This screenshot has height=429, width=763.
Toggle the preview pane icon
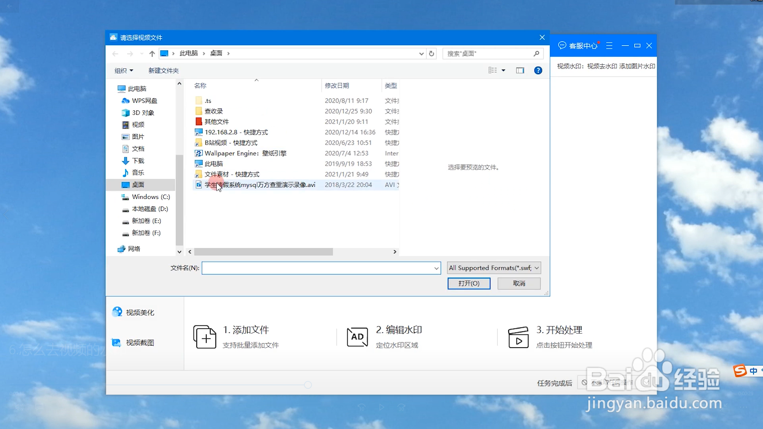point(520,70)
